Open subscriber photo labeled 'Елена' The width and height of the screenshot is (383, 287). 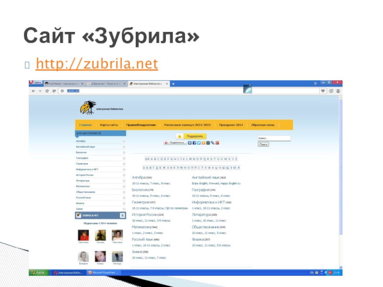pos(101,257)
